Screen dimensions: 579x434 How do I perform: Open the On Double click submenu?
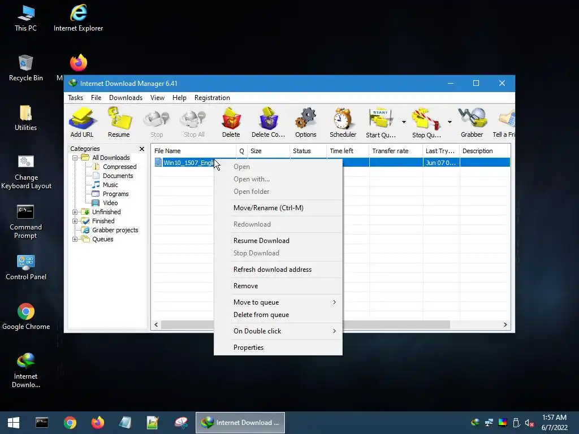coord(278,331)
